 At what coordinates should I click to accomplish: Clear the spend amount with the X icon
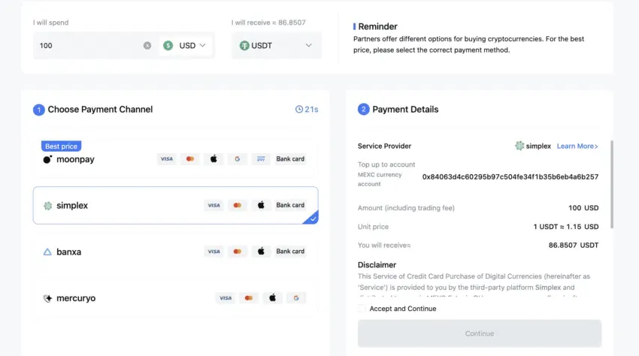[x=147, y=46]
